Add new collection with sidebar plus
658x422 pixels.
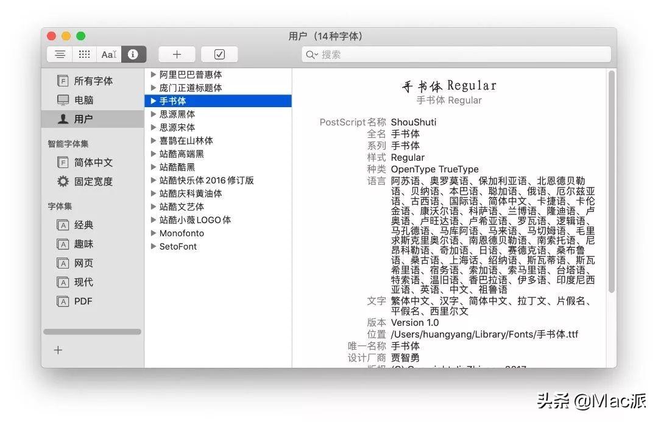click(x=58, y=350)
